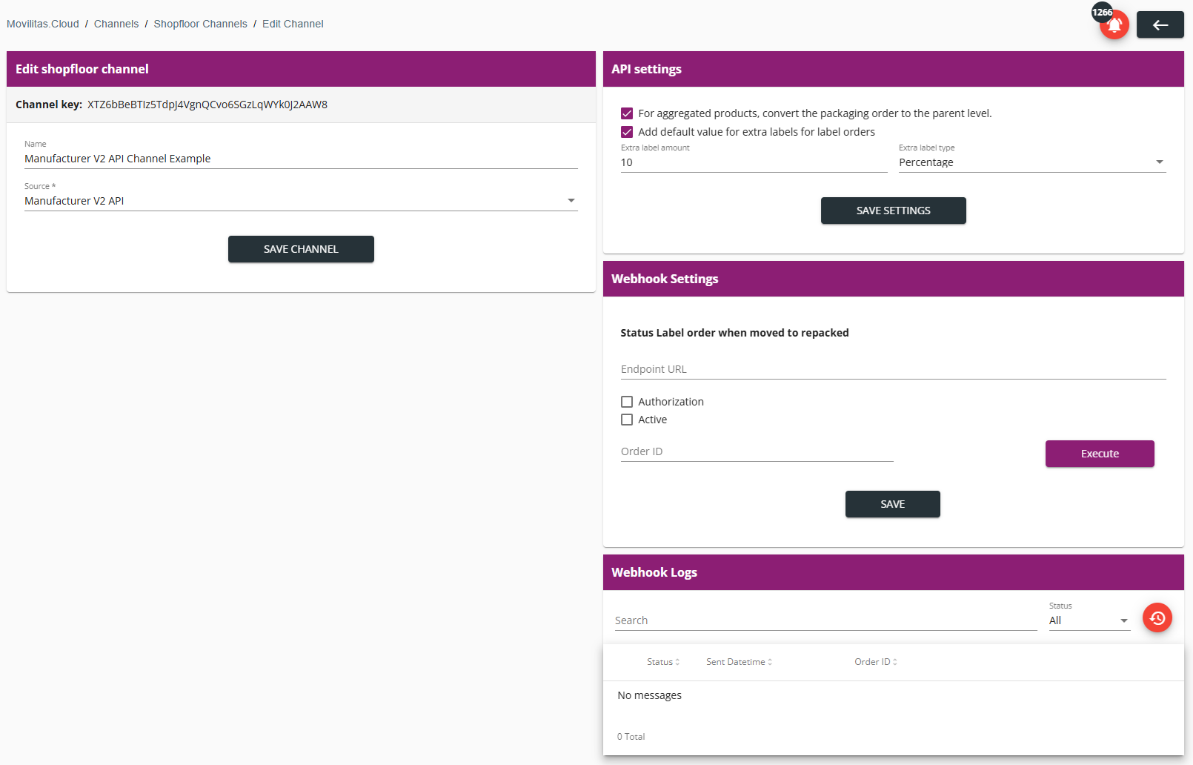Image resolution: width=1193 pixels, height=765 pixels.
Task: Sort logs by Order ID column
Action: click(x=876, y=662)
